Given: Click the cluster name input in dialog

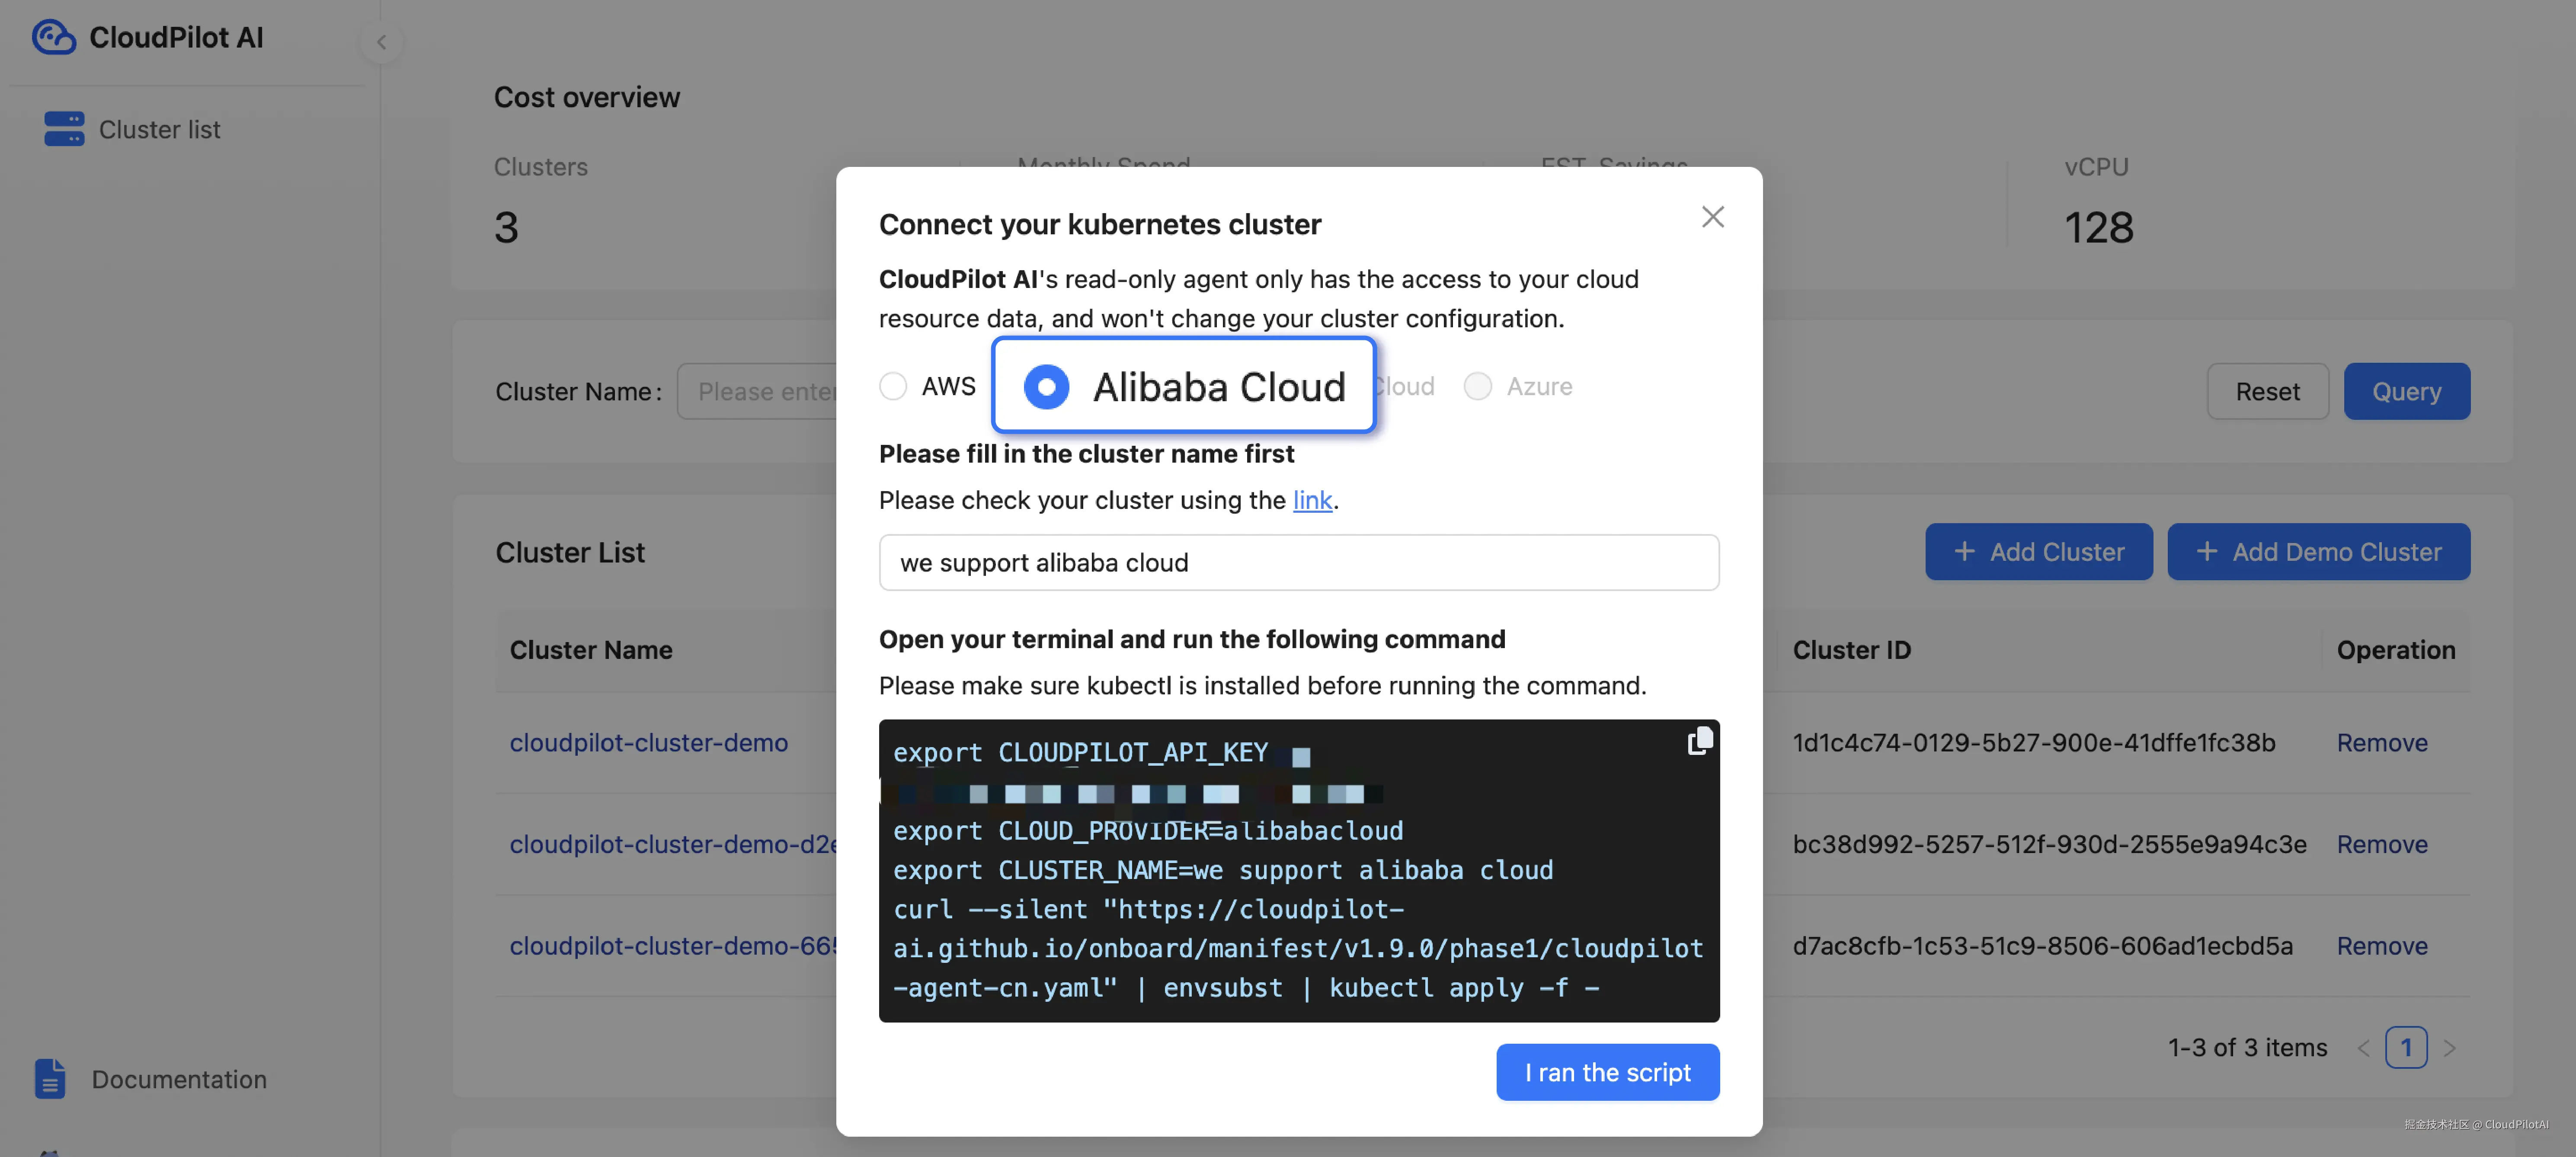Looking at the screenshot, I should pos(1298,563).
